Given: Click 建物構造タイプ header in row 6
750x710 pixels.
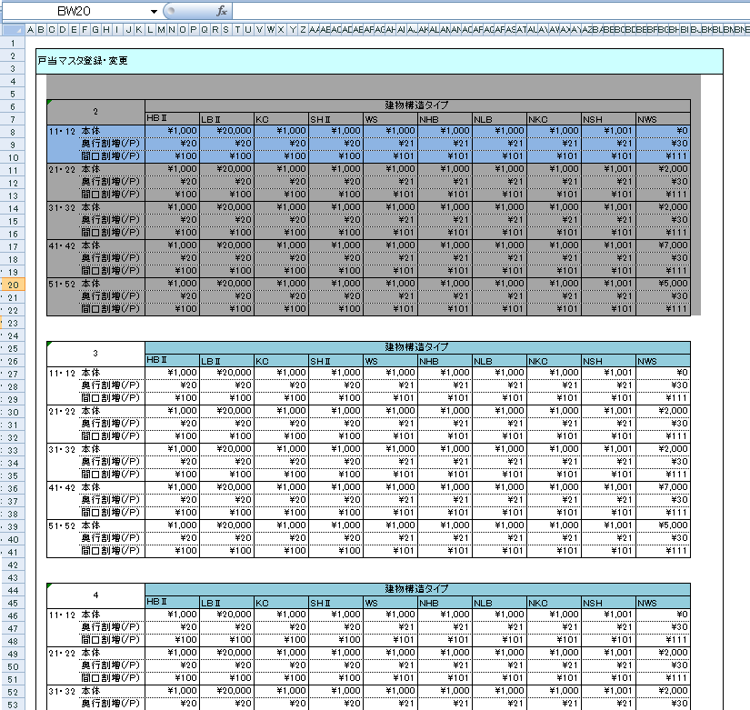Looking at the screenshot, I should click(x=417, y=105).
